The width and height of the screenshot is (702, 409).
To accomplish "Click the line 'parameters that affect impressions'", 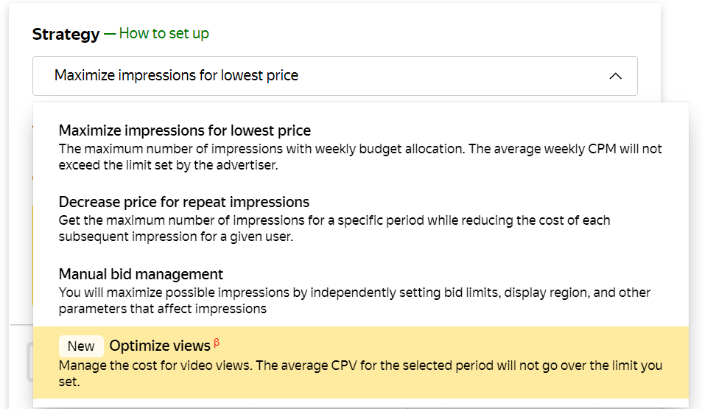I will (x=163, y=309).
